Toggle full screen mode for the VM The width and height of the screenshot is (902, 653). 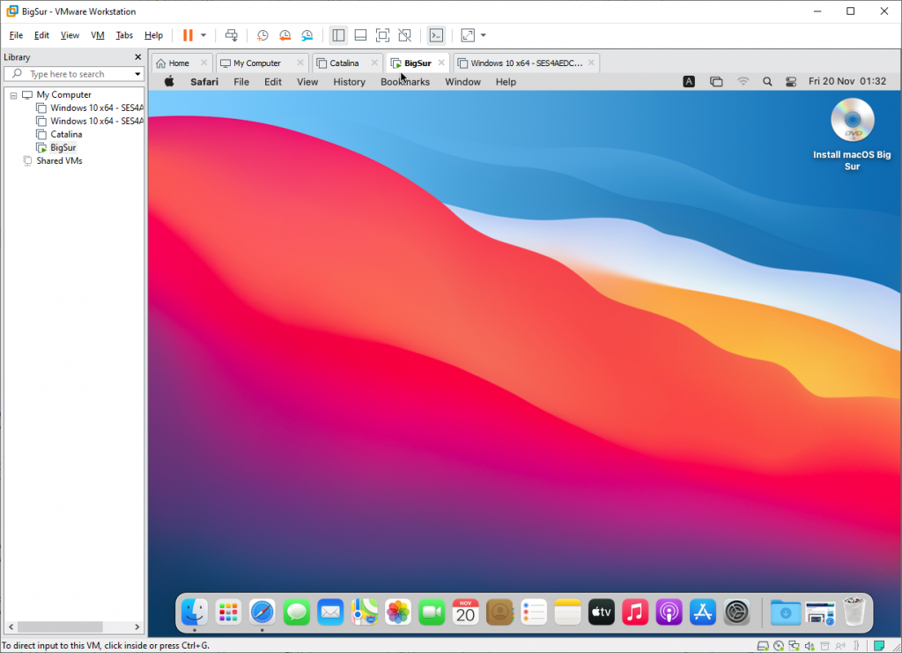point(382,35)
